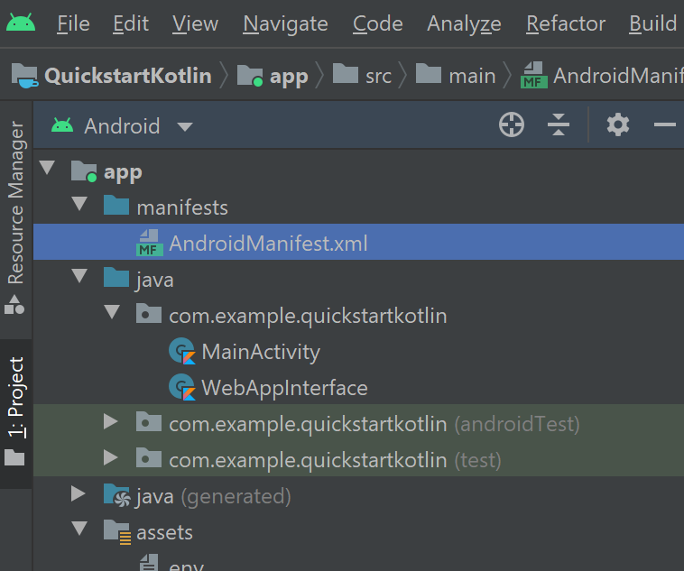Open the Refactor menu
The height and width of the screenshot is (571, 684).
pos(566,23)
